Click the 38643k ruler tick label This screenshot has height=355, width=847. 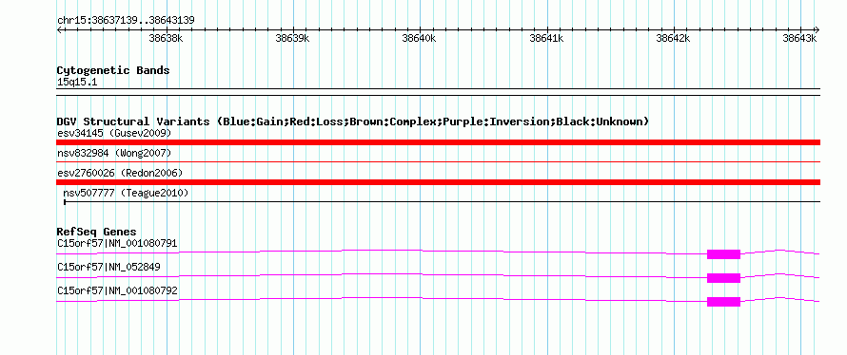point(799,38)
